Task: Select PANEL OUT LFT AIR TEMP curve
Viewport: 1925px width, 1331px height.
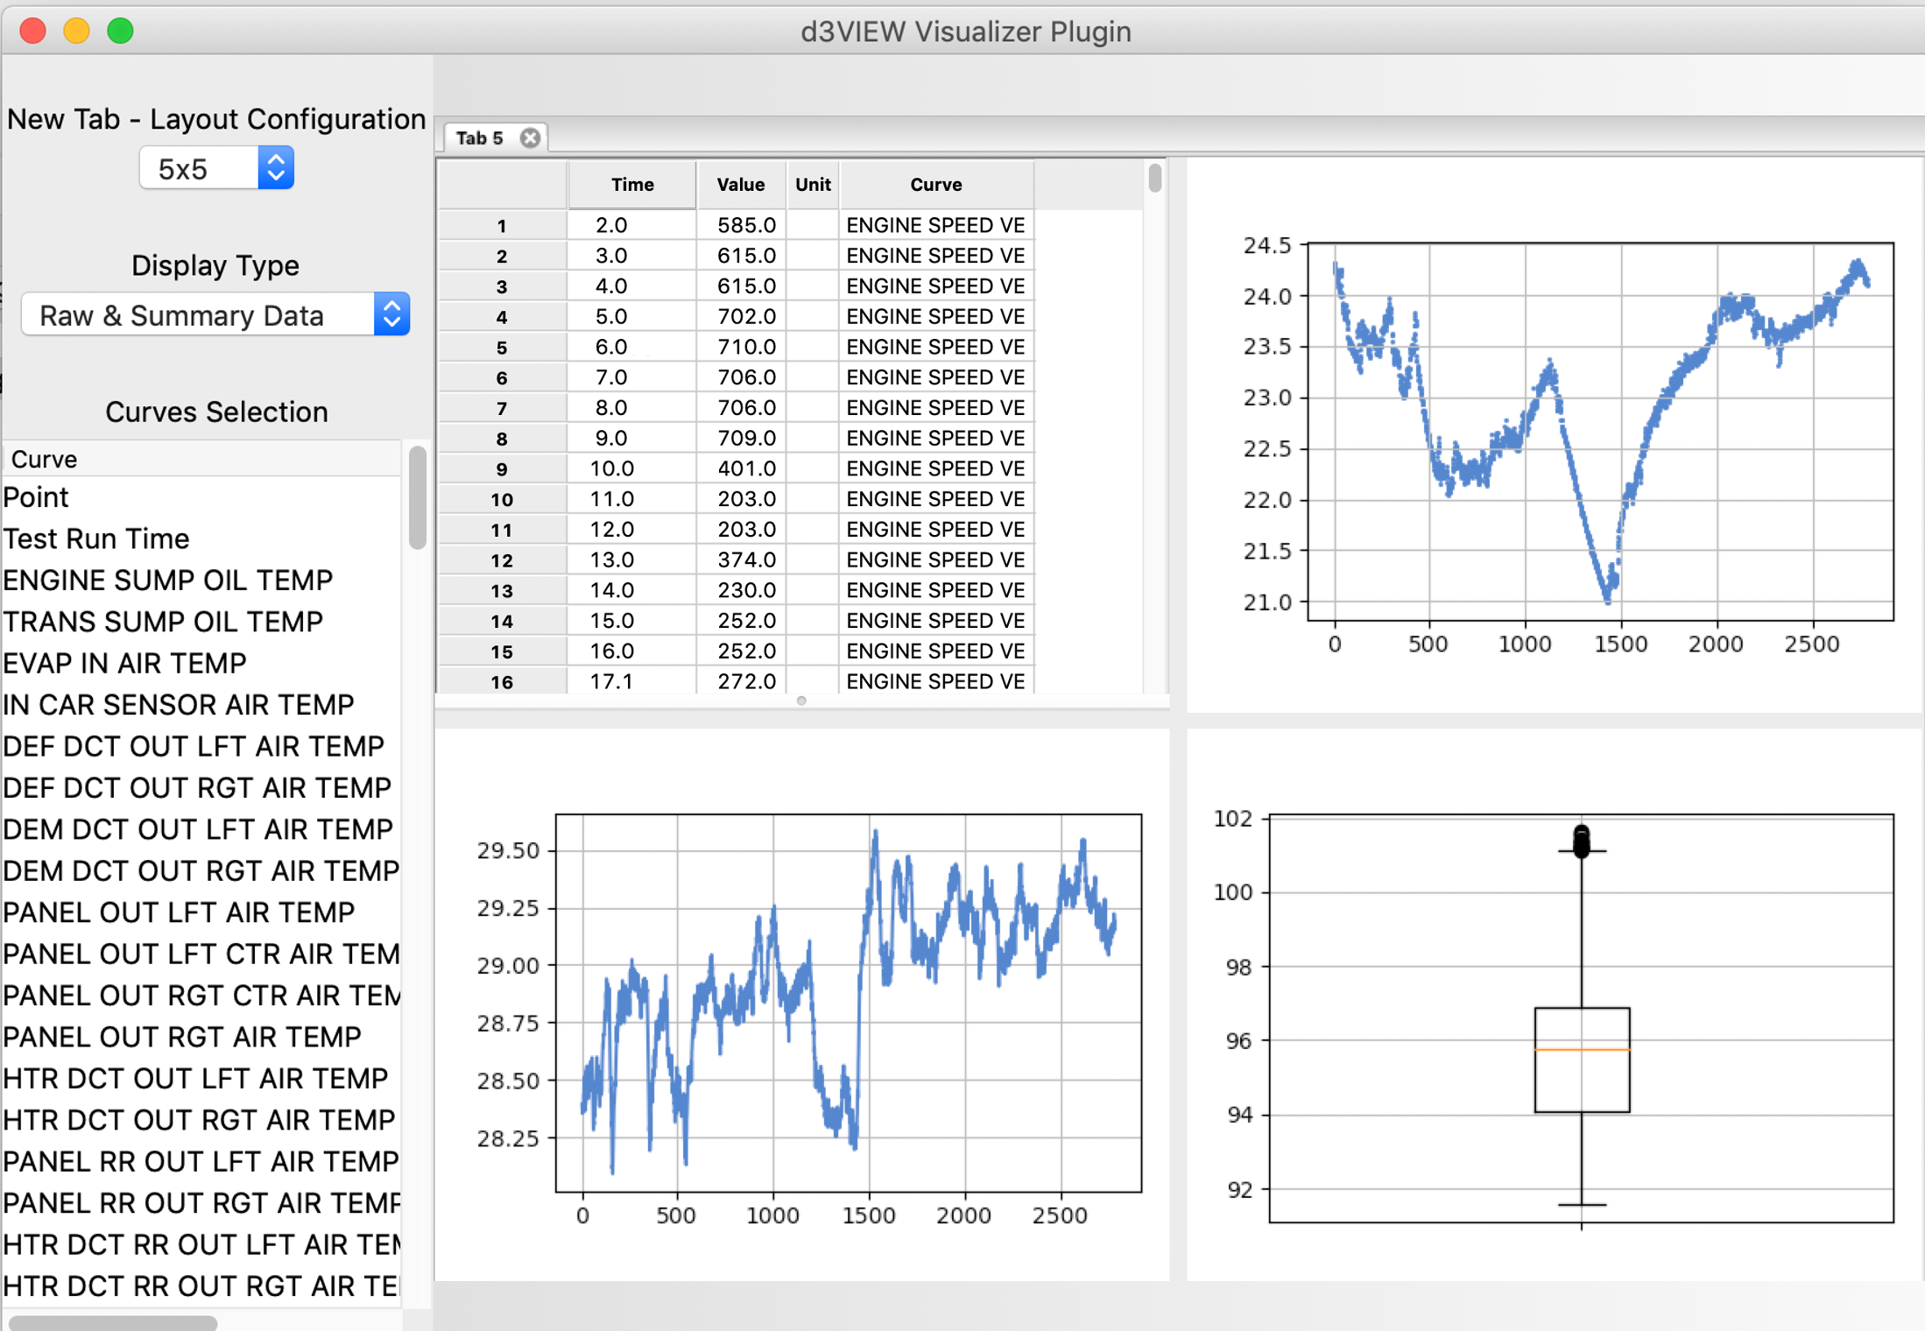Action: 201,912
